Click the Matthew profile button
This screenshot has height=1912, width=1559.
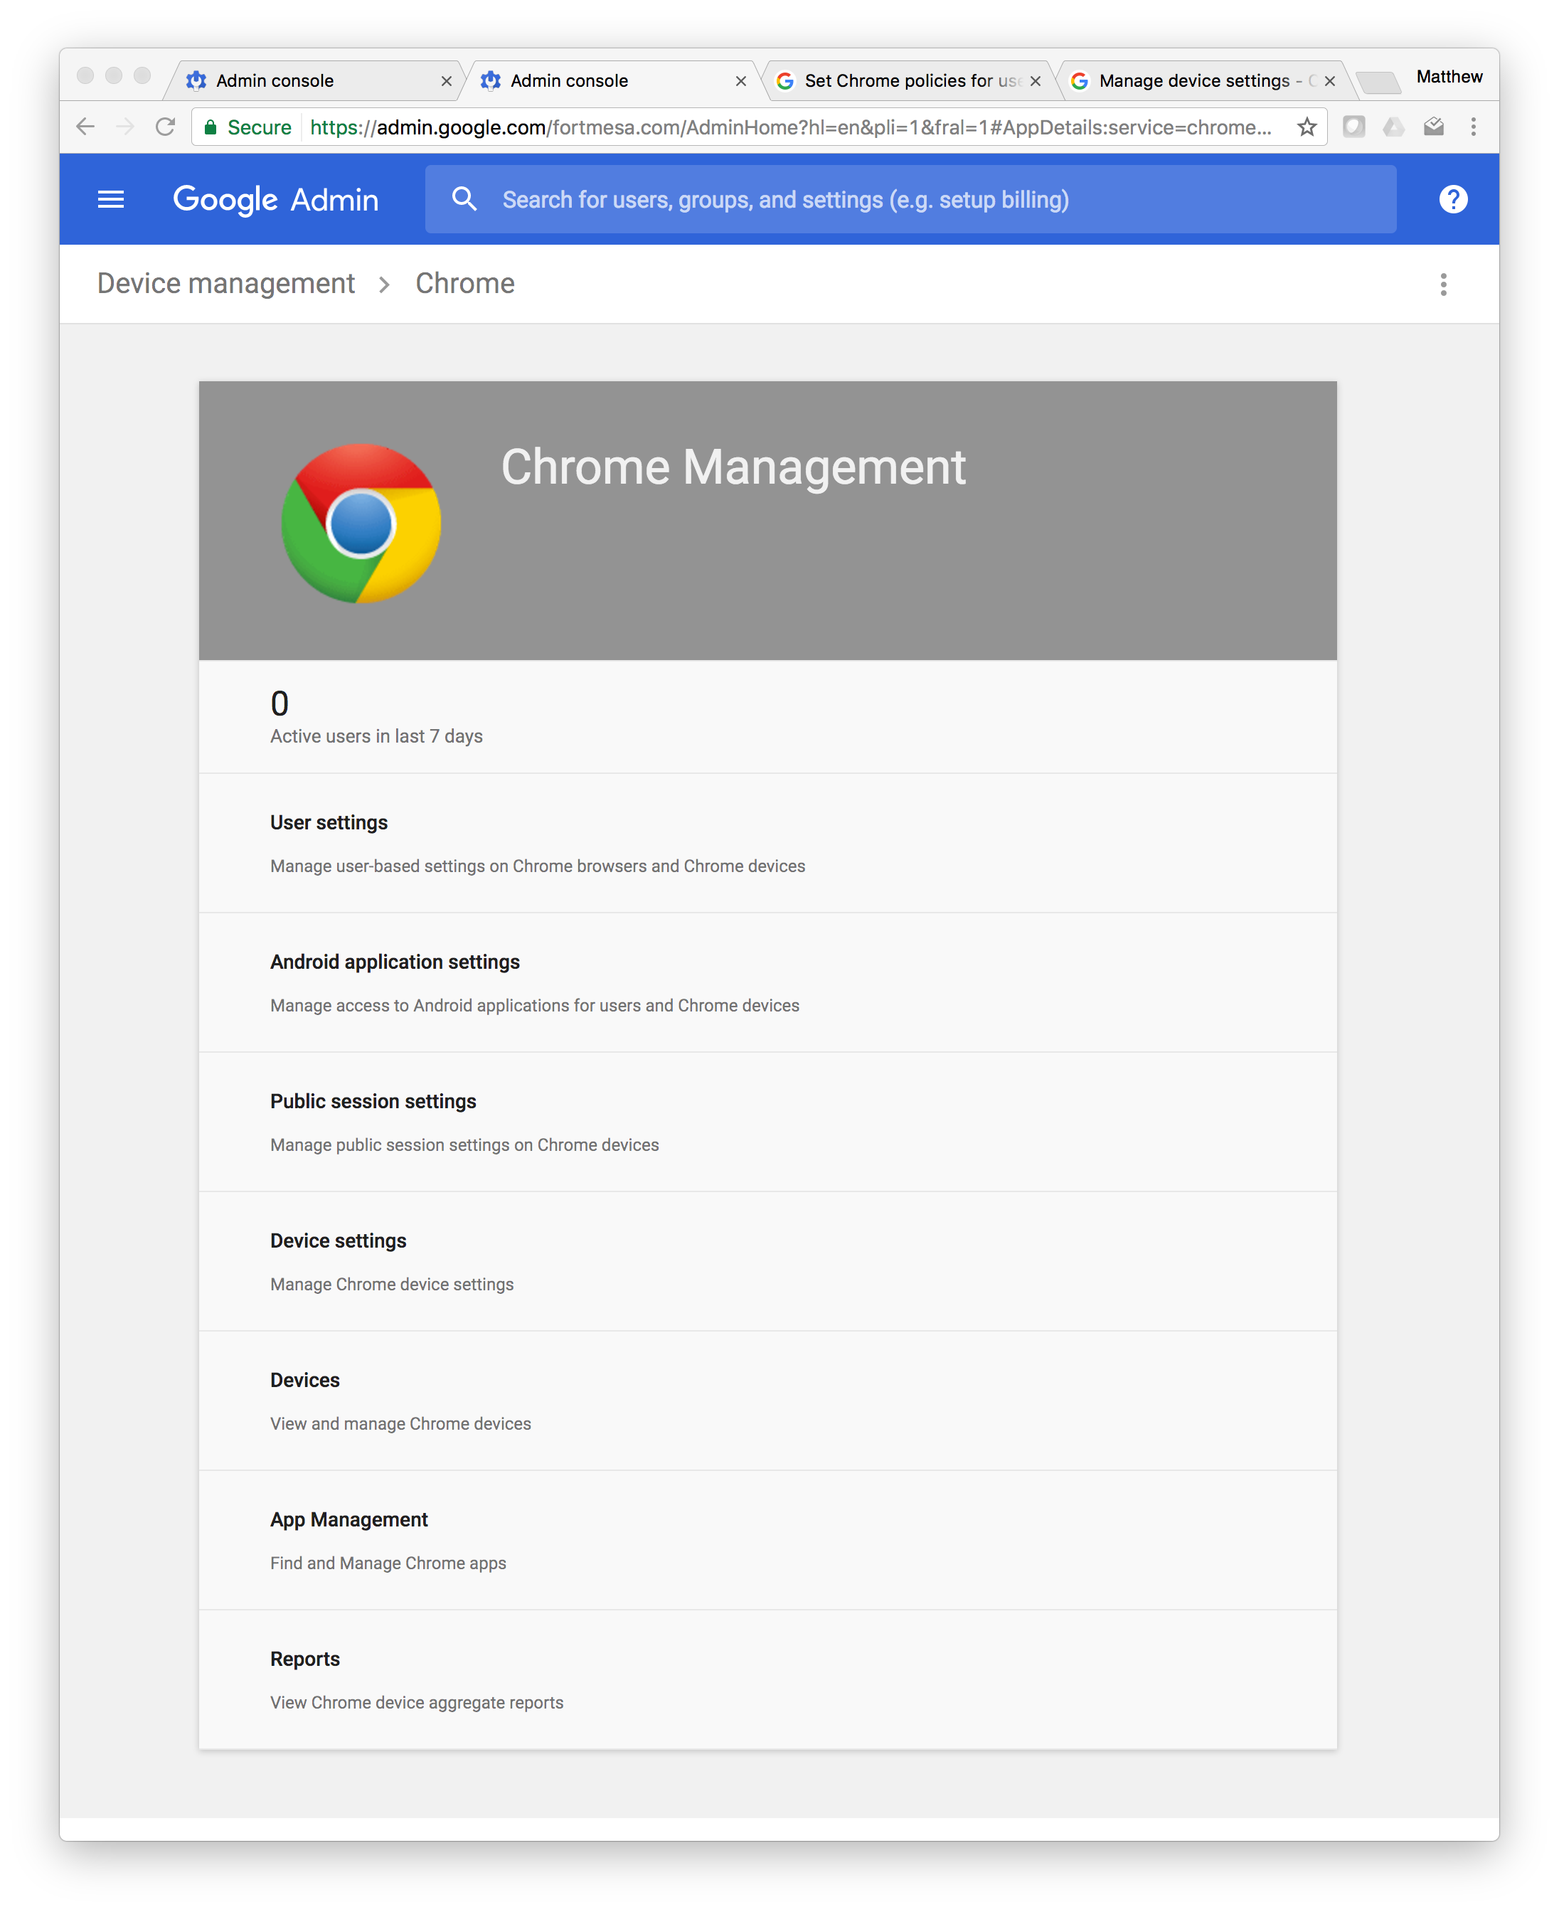point(1449,78)
